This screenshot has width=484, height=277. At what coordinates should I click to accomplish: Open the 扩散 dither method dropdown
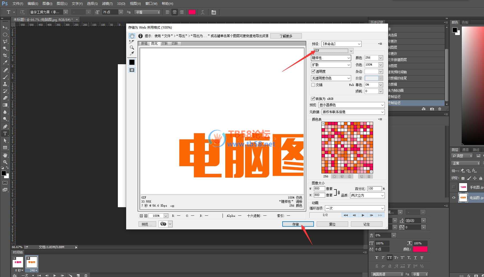tap(331, 65)
